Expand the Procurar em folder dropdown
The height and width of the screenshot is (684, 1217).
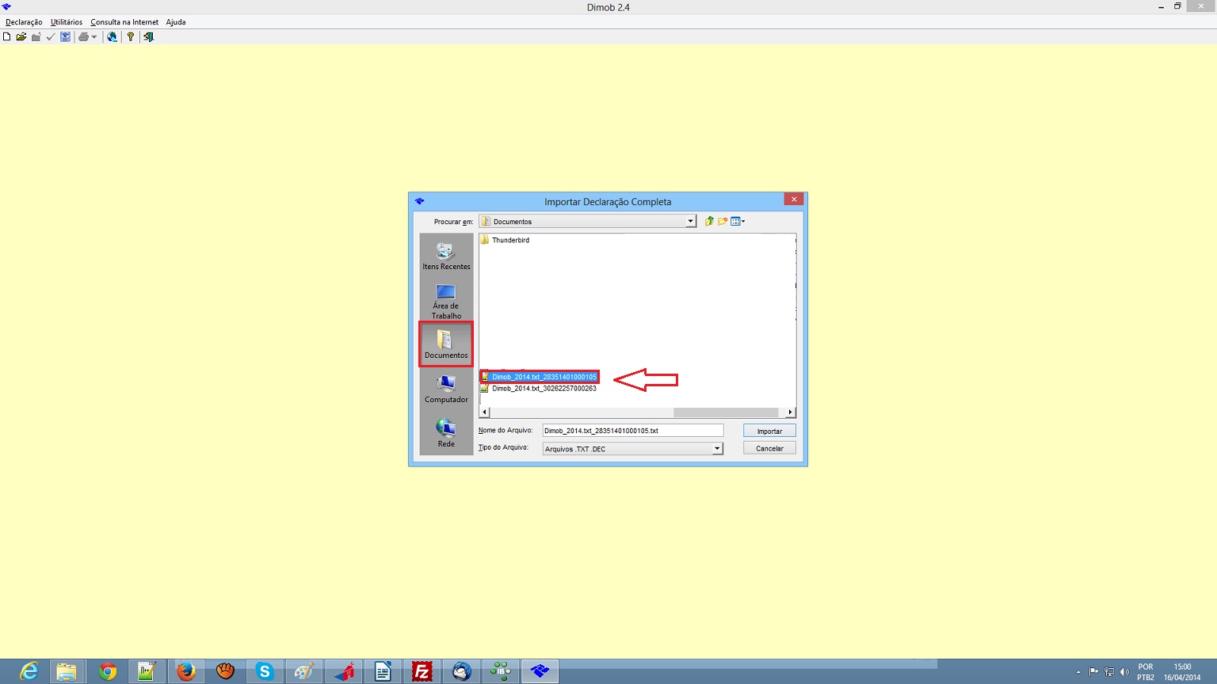(690, 222)
